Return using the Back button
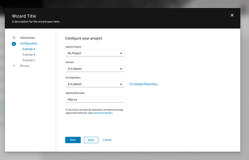249x160 pixels. point(91,140)
